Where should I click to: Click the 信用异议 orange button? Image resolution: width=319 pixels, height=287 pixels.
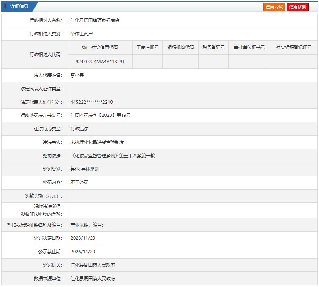pyautogui.click(x=274, y=7)
